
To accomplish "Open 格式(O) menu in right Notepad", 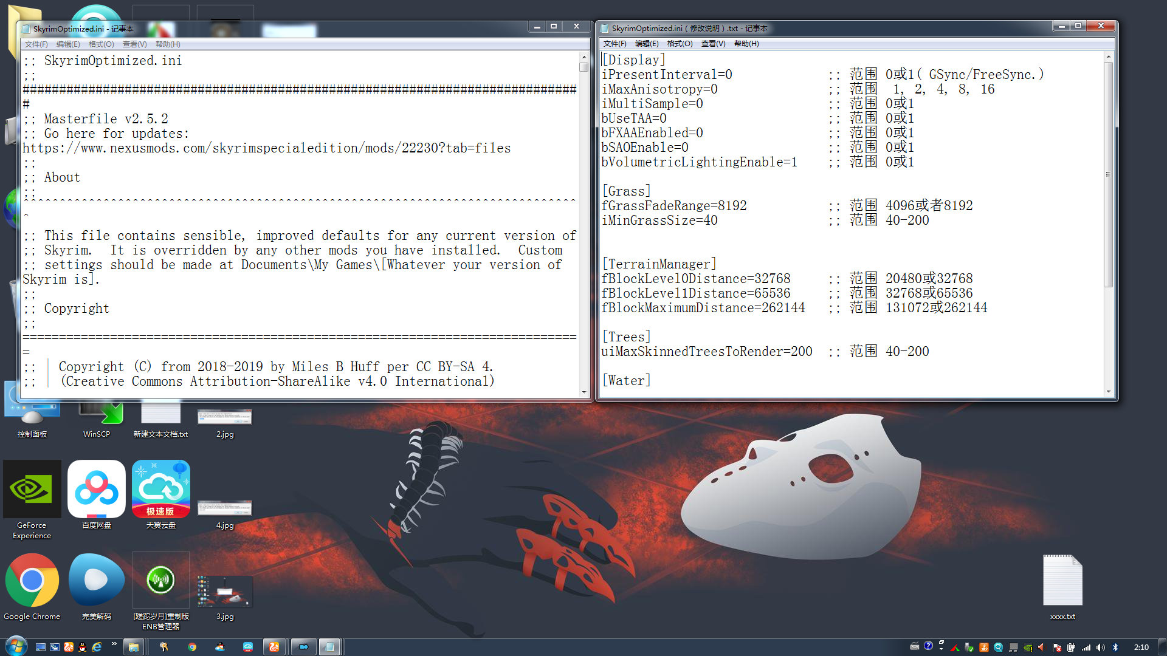I will [680, 44].
